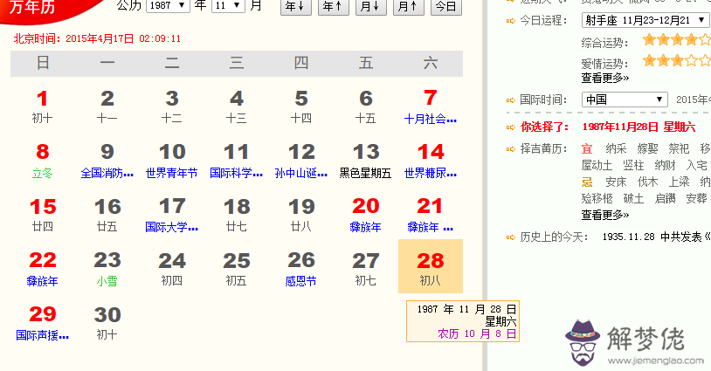Click the arrow bullet beside 历史上的今天

coord(511,237)
